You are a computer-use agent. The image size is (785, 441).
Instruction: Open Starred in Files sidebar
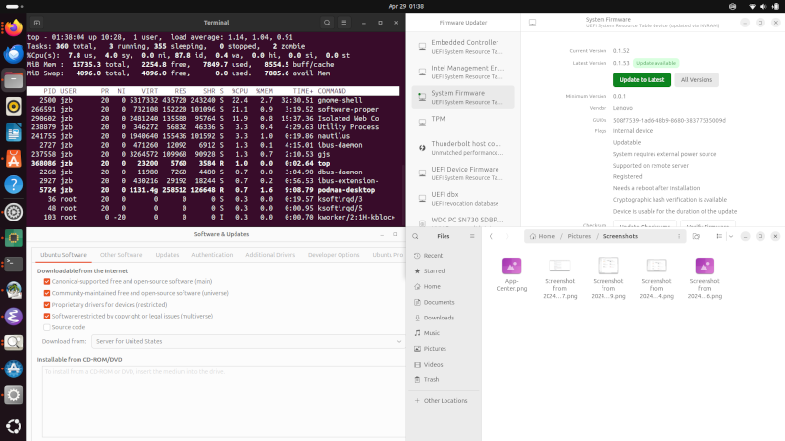point(434,270)
